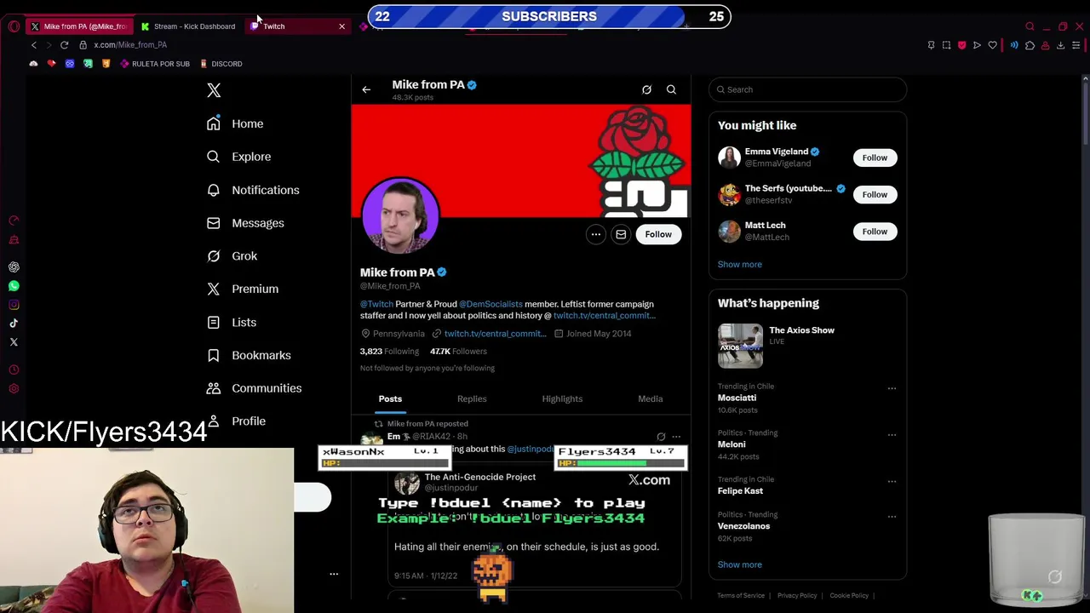Viewport: 1090px width, 613px height.
Task: Switch to the Stream - Kick Dashboard tab
Action: (x=188, y=26)
